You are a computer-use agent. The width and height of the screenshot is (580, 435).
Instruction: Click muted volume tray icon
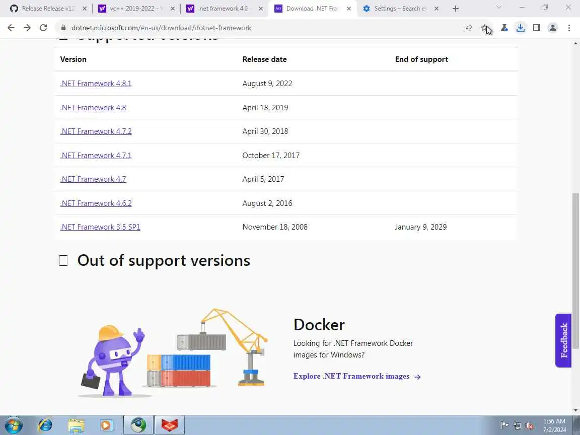(529, 425)
